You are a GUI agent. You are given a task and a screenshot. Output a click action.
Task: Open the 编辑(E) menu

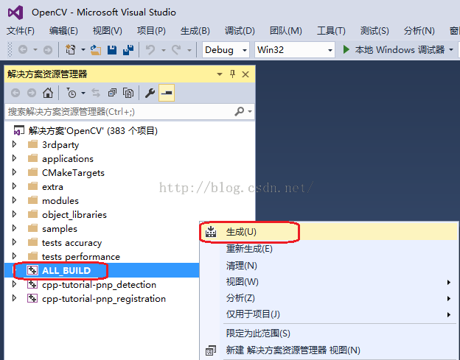63,31
